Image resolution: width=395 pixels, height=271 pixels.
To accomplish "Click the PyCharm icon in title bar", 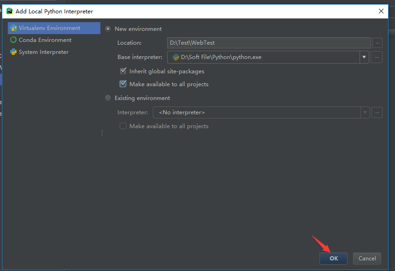I will (10, 11).
